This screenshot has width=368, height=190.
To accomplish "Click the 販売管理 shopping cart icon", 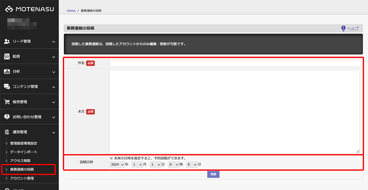I will [7, 102].
